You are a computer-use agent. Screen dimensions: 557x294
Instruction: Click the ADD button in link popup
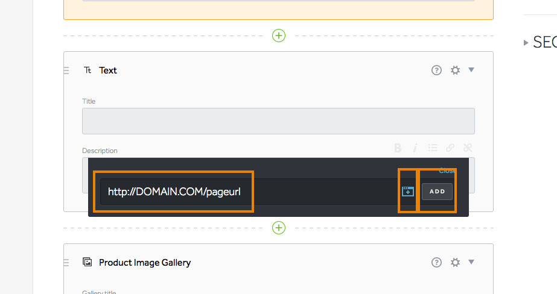click(437, 192)
